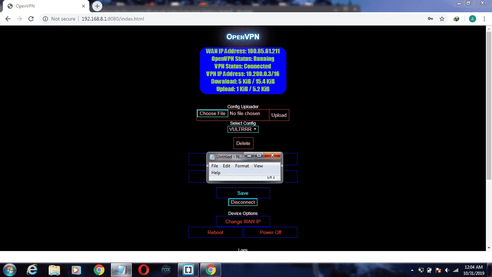
Task: Click the scrollbar down arrow
Action: coord(489,248)
